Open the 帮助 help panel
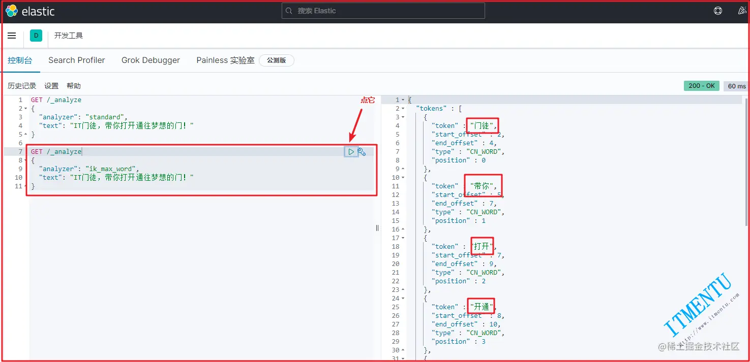The image size is (750, 362). tap(74, 86)
